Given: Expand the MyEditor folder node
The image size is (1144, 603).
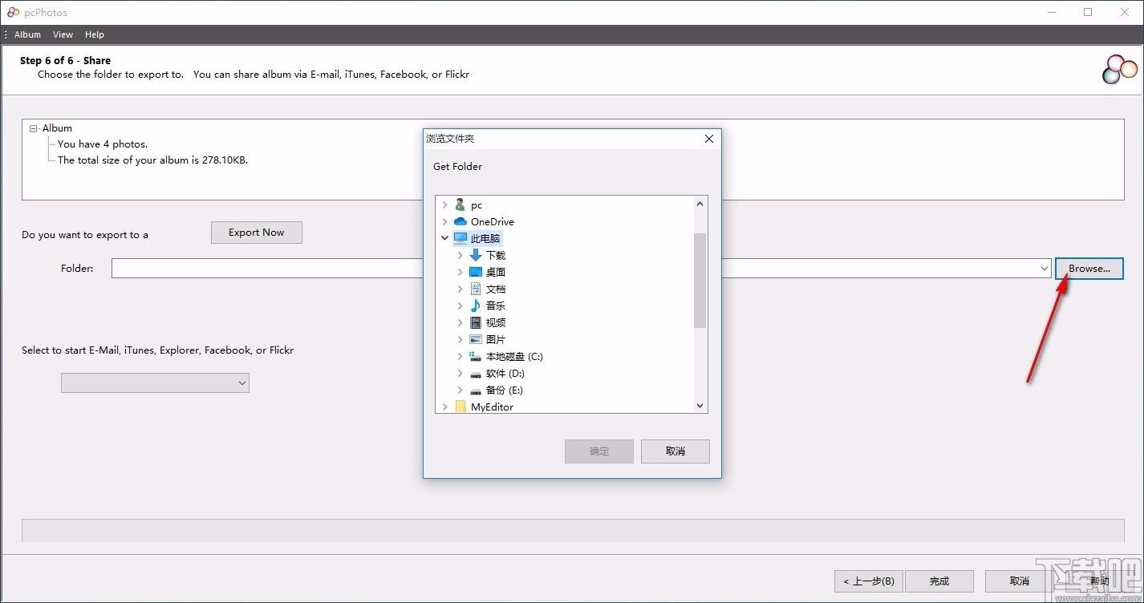Looking at the screenshot, I should coord(444,407).
